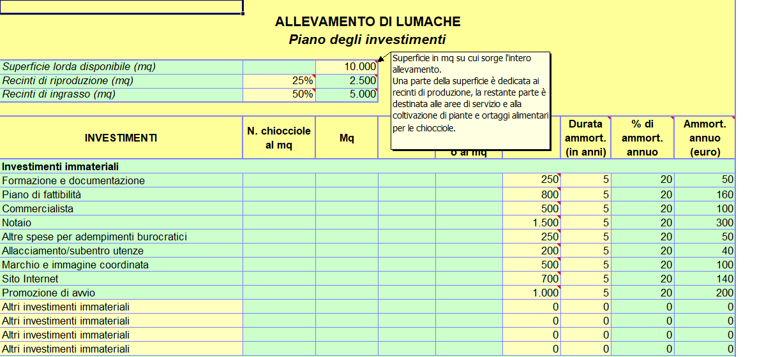Select the Investimenti immateriali section row
Image resolution: width=757 pixels, height=357 pixels.
click(x=368, y=166)
